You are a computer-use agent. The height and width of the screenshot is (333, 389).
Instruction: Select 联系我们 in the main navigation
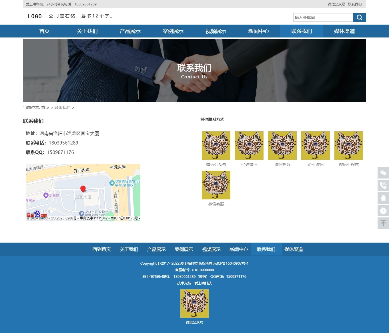pyautogui.click(x=302, y=31)
